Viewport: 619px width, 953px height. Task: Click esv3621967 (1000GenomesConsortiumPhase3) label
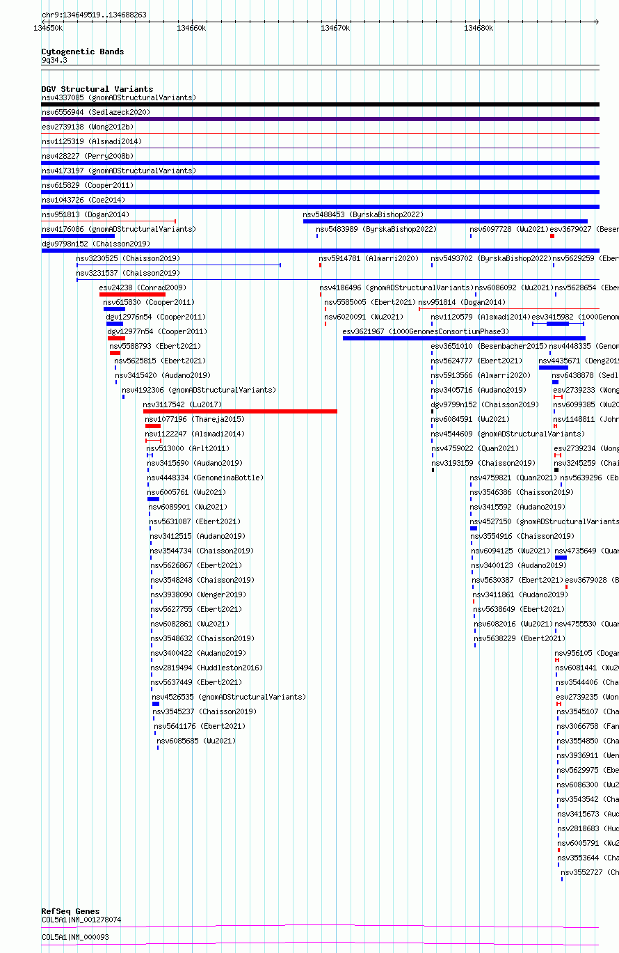tap(426, 331)
